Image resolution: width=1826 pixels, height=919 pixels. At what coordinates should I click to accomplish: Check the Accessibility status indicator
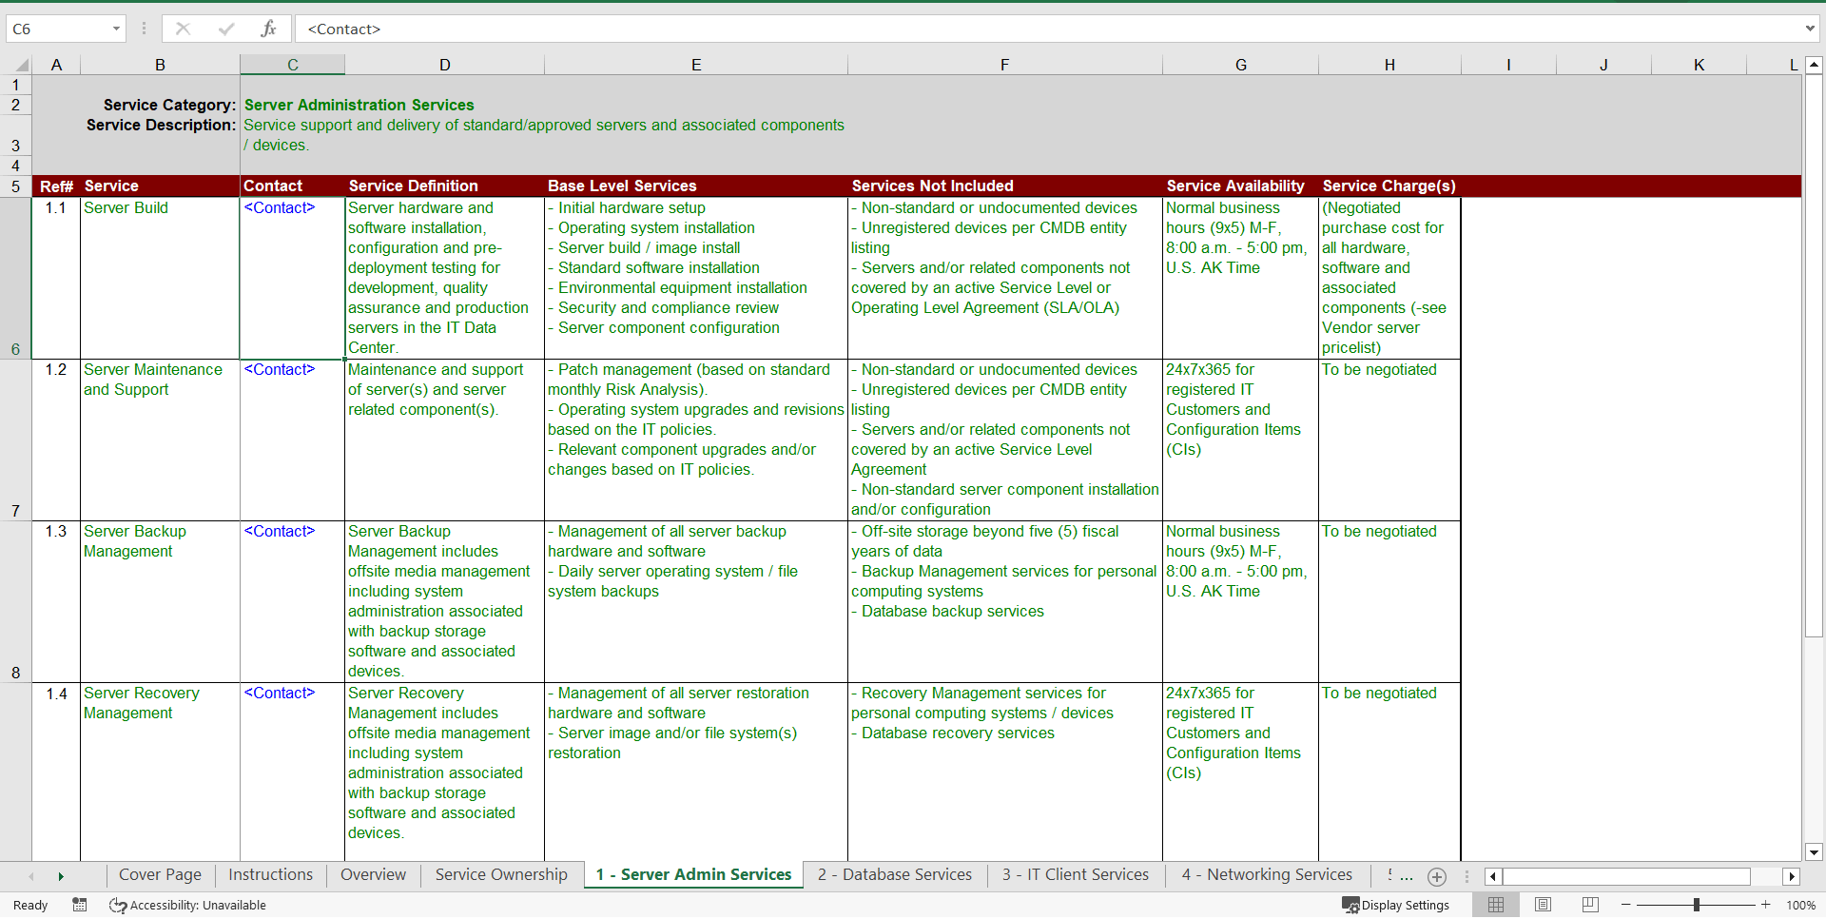pos(187,905)
